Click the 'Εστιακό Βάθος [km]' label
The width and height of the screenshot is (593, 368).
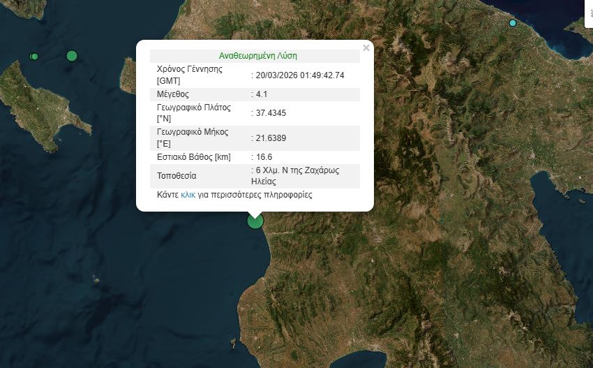(x=193, y=156)
